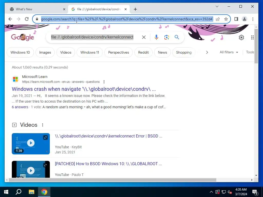
Task: Open the notification center icon
Action: (255, 192)
